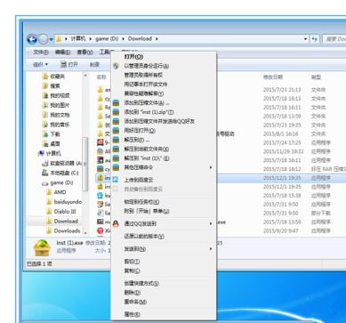Sort by the 修改日期 column header

(273, 77)
